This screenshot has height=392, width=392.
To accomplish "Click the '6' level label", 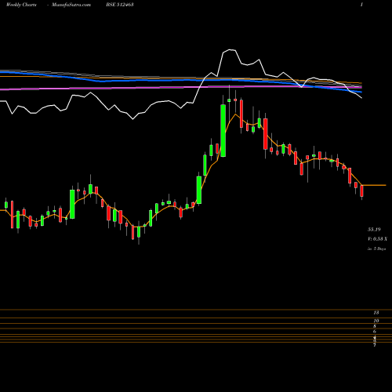I will click(375, 332).
